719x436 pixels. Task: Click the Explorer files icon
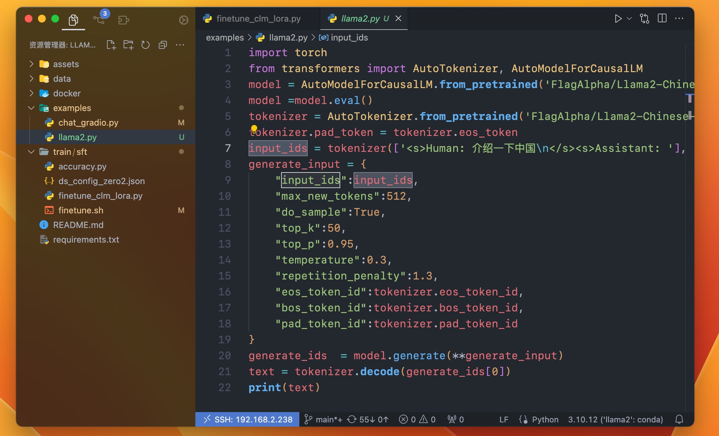point(73,20)
